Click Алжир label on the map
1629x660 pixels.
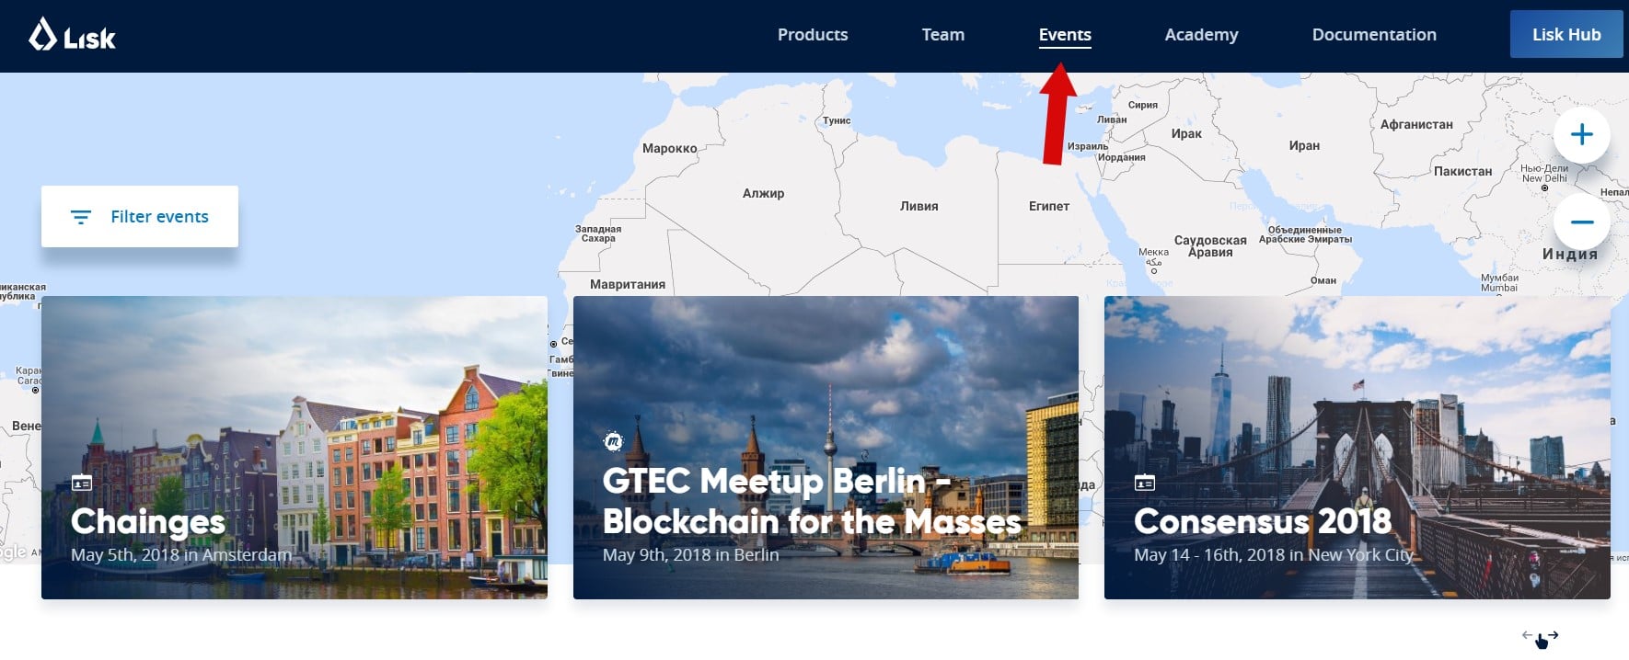764,193
